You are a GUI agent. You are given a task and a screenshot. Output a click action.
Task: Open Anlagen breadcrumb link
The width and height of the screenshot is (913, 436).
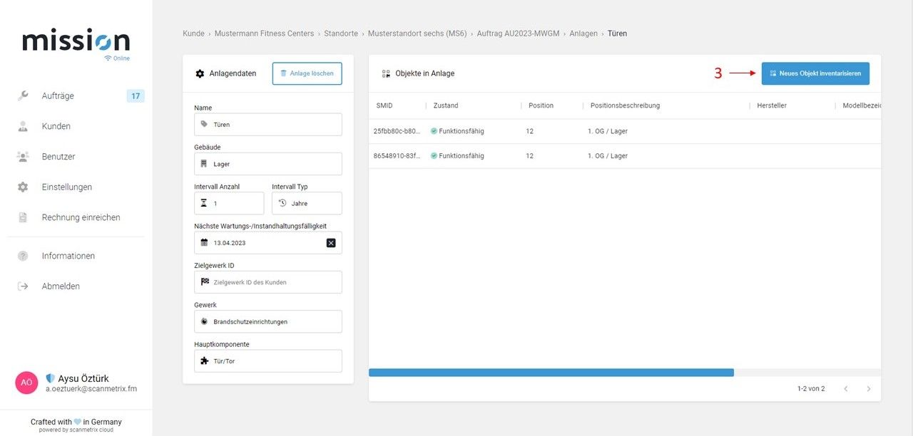pos(583,33)
